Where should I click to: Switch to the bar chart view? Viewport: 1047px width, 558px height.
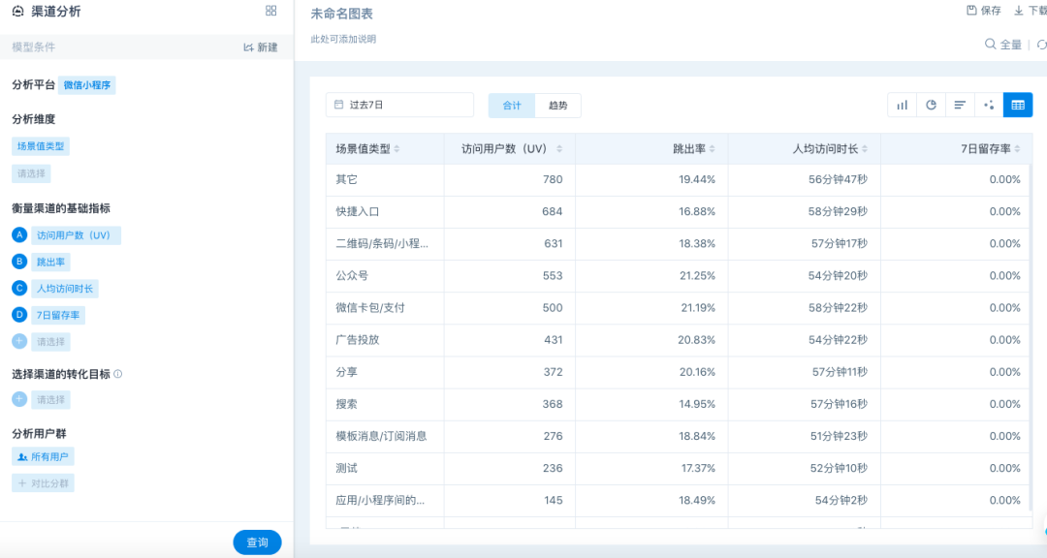[x=903, y=105]
